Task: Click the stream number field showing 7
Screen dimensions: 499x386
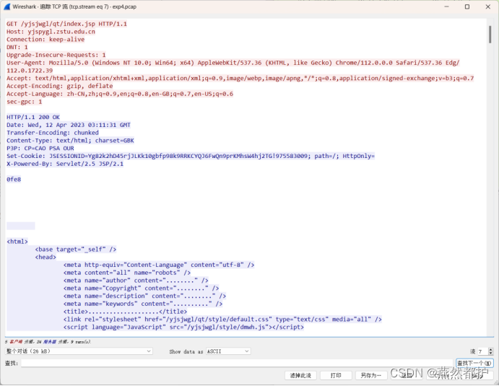Action: (483, 351)
